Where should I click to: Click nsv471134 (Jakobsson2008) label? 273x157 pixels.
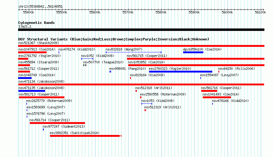point(41,81)
